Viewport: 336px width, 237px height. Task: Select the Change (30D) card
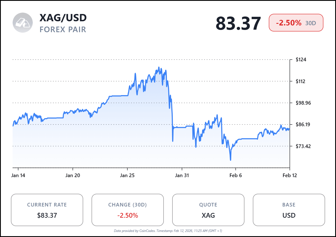[x=128, y=210]
